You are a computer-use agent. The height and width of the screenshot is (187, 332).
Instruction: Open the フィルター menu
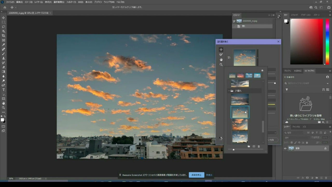pyautogui.click(x=71, y=2)
